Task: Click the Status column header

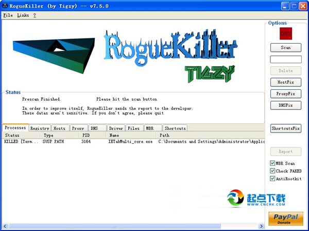Action: pos(21,135)
